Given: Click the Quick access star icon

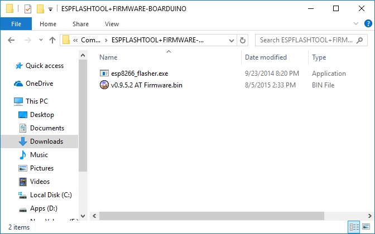Looking at the screenshot, I should click(19, 66).
